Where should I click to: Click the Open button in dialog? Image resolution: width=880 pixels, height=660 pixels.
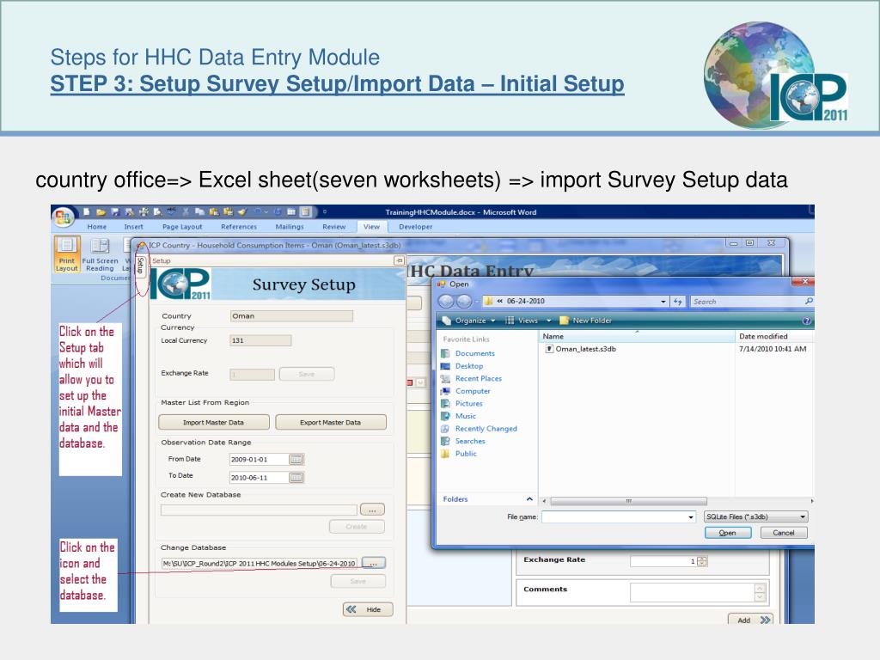[728, 533]
